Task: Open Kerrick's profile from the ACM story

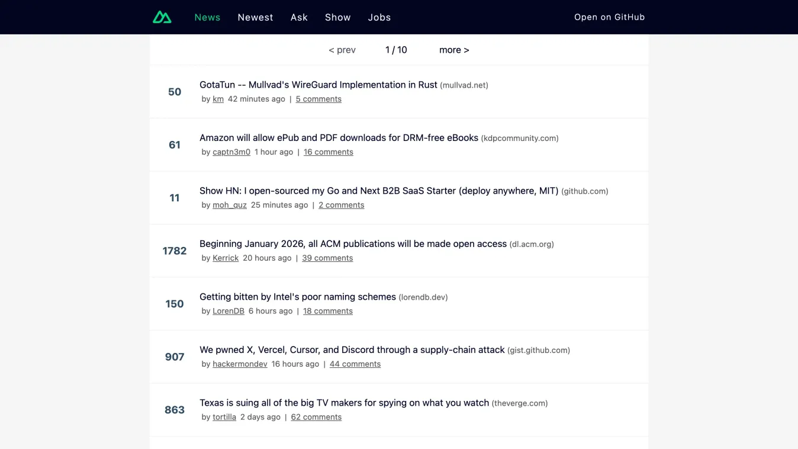Action: [x=226, y=258]
